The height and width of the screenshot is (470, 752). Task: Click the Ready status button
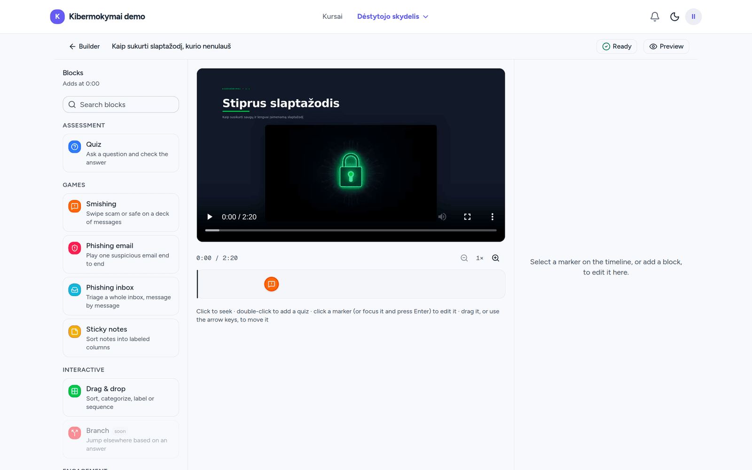(617, 47)
